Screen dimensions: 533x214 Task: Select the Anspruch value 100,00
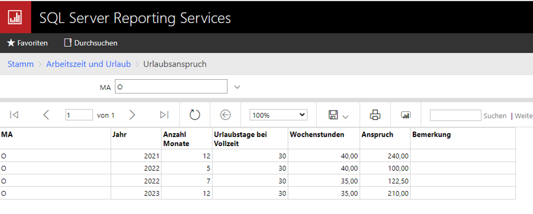click(385, 168)
